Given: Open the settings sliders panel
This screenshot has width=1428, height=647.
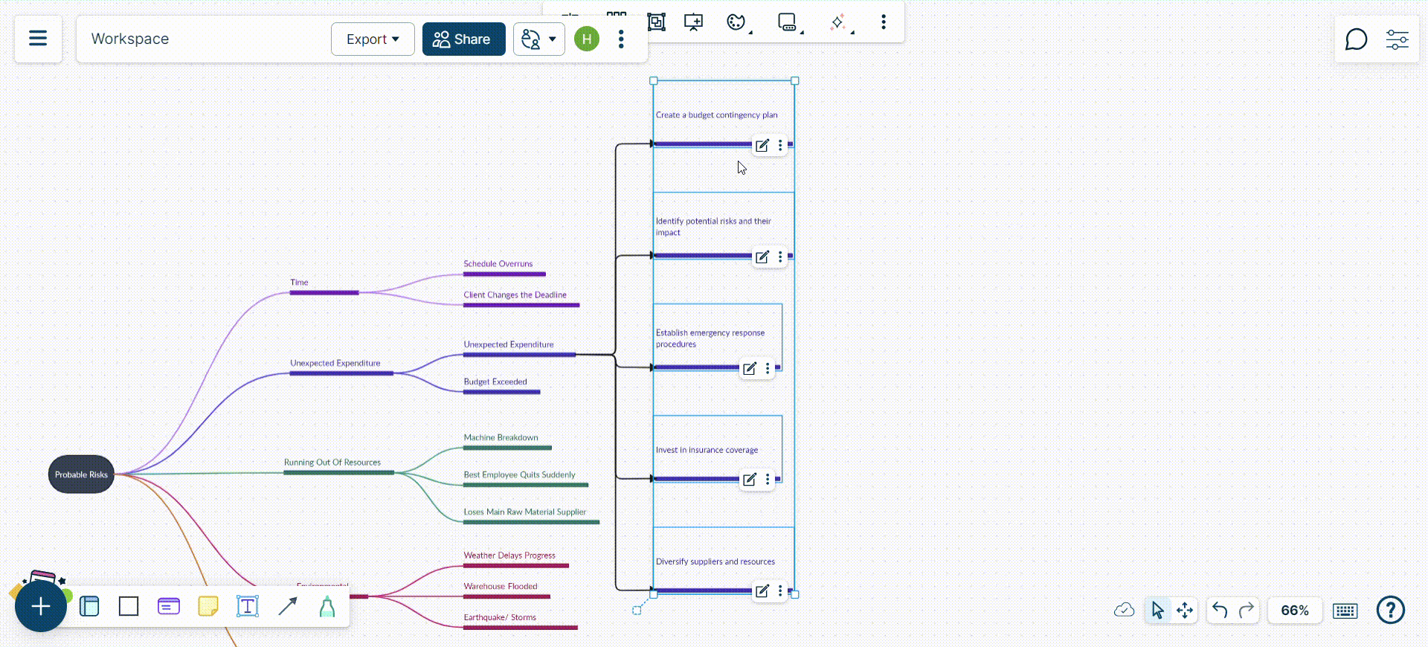Looking at the screenshot, I should 1397,39.
